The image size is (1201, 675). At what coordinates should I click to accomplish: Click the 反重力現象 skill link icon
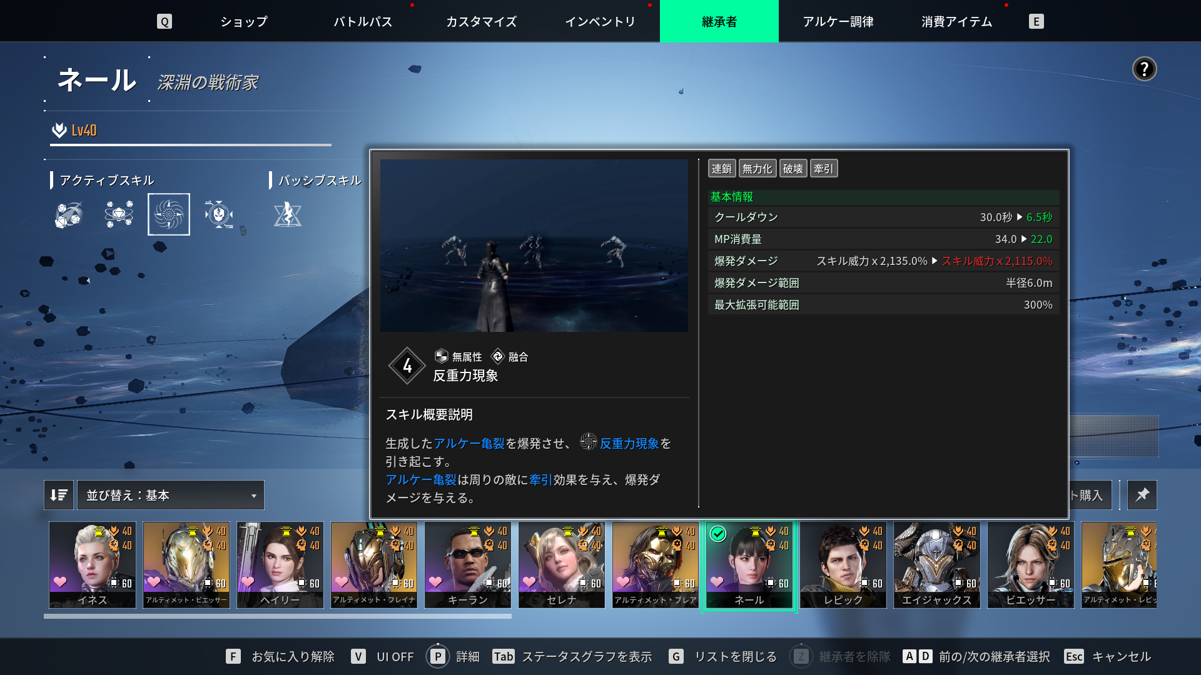(x=588, y=442)
